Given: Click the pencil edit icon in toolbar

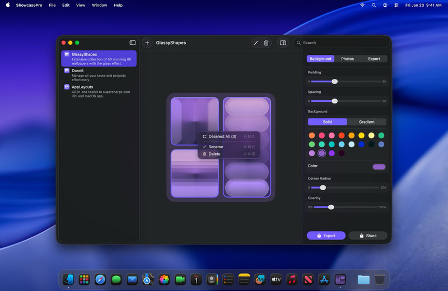Looking at the screenshot, I should click(x=256, y=43).
